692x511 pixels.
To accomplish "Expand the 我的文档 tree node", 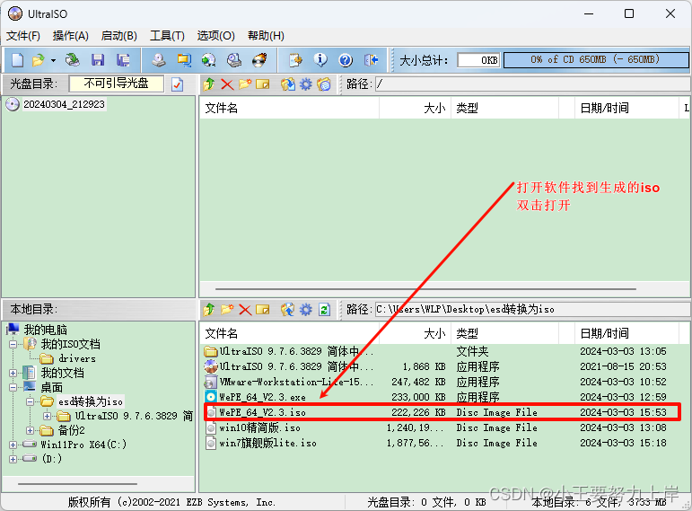I will [x=13, y=374].
